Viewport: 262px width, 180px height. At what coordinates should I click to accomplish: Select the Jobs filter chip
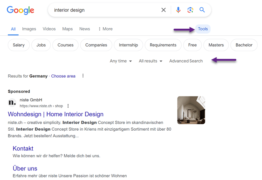[x=41, y=45]
